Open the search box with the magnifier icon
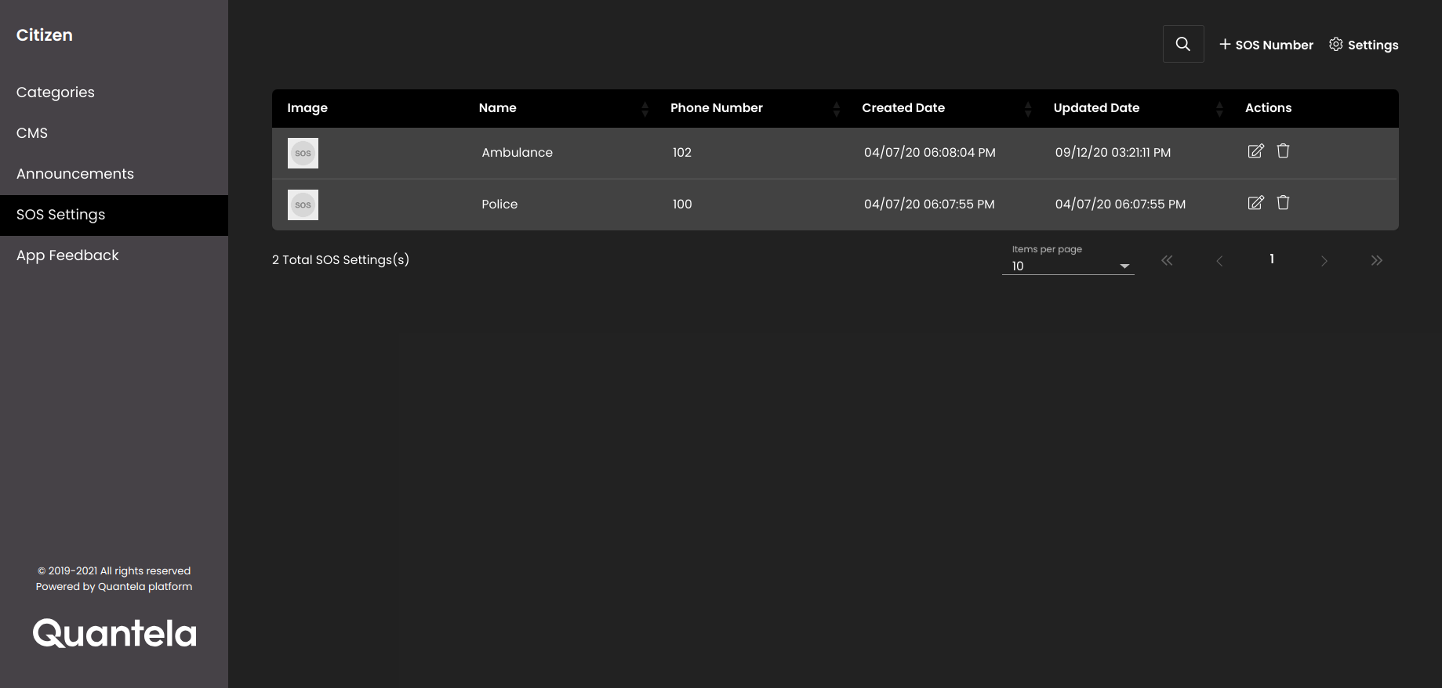1442x688 pixels. pos(1183,44)
